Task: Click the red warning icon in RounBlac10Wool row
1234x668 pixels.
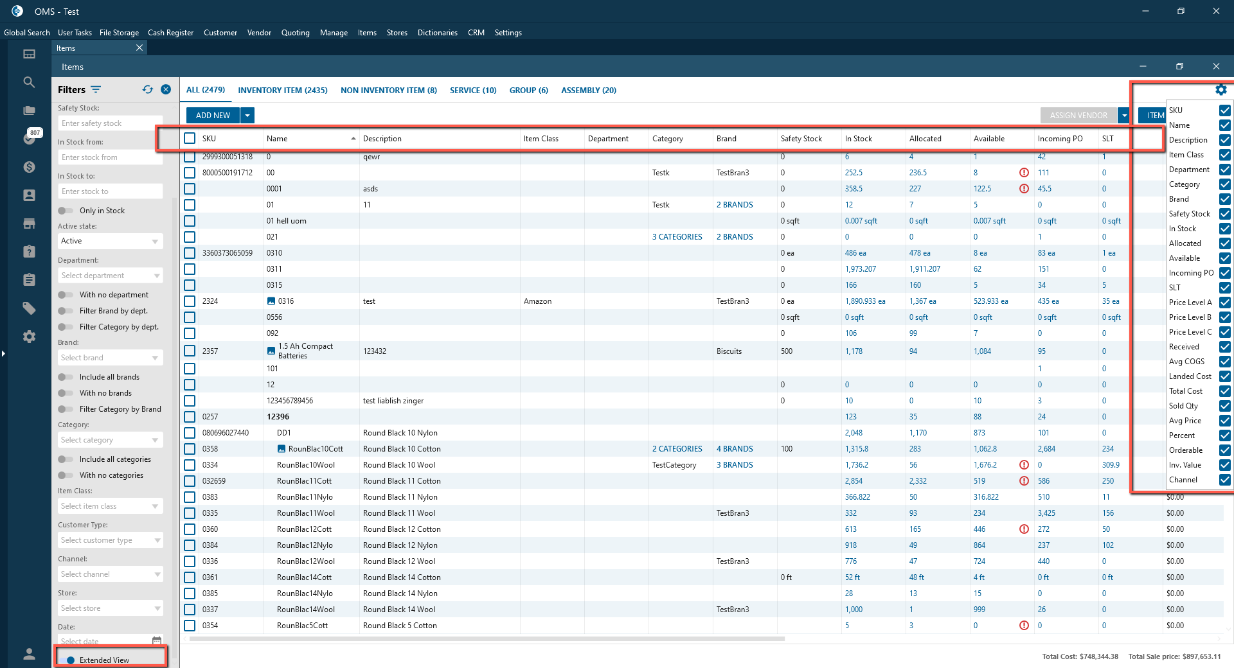Action: (x=1024, y=465)
